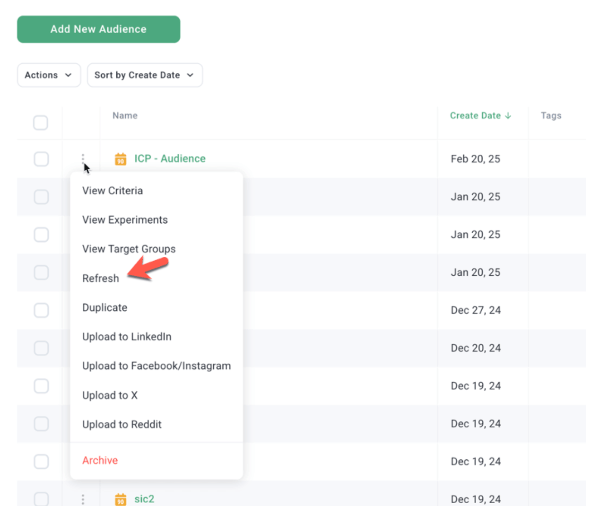
Task: Click Upload to LinkedIn menu option
Action: click(127, 337)
